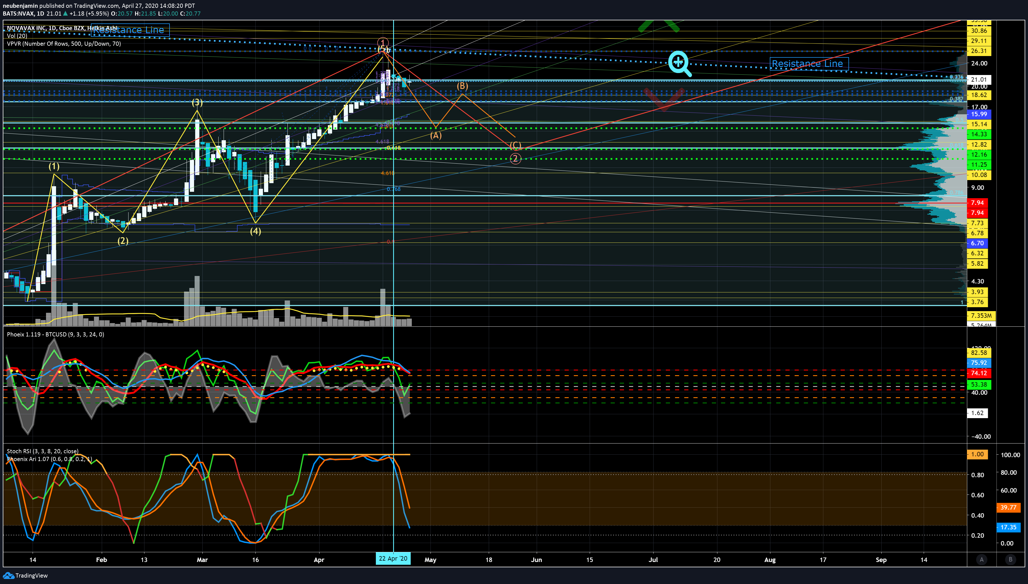Select the Resistance Line label near July

pyautogui.click(x=809, y=64)
